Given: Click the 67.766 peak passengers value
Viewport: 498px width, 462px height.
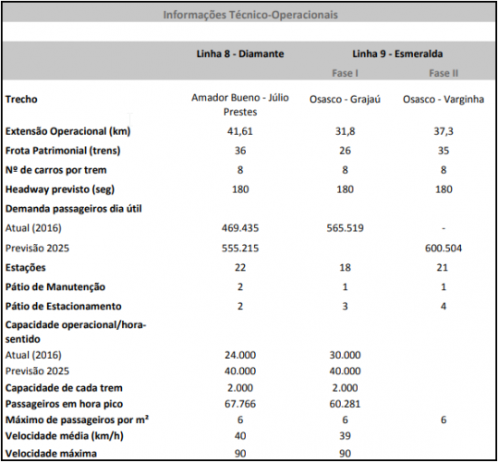Looking at the screenshot, I should point(240,404).
